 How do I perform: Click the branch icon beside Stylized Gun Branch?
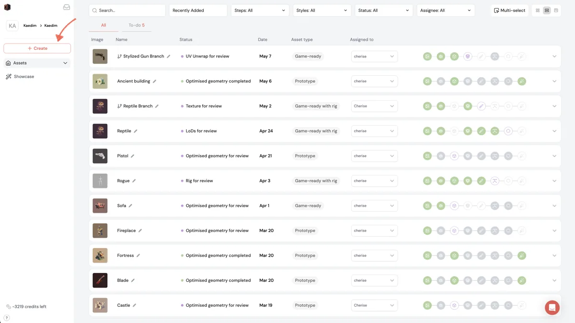click(119, 57)
